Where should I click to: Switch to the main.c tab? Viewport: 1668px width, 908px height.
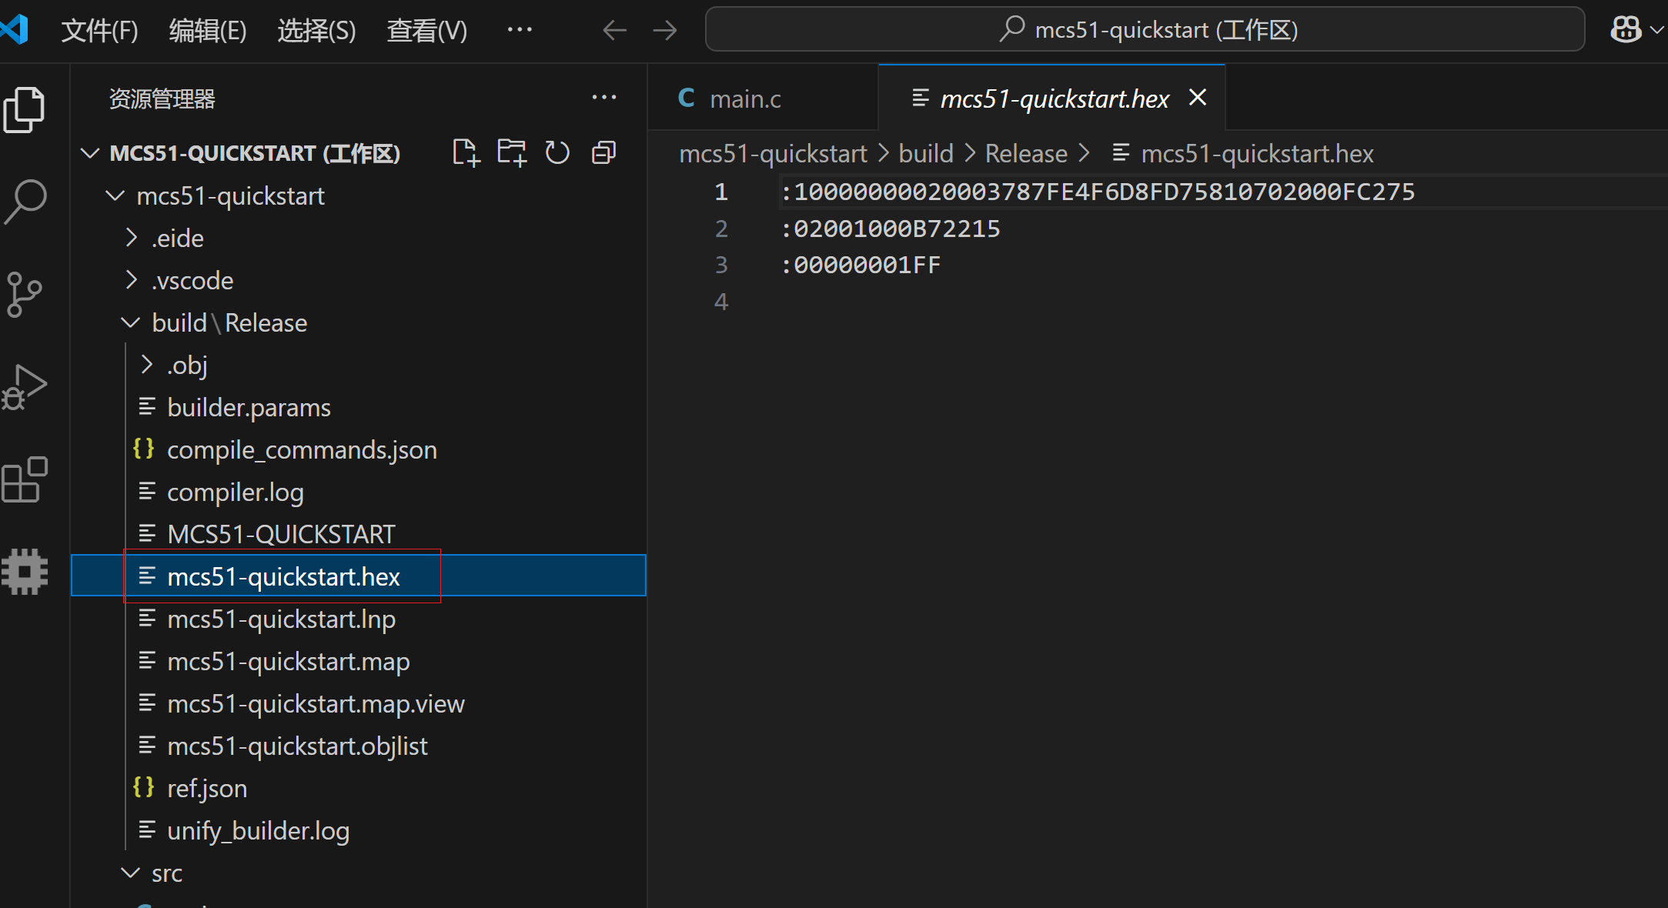(x=744, y=98)
